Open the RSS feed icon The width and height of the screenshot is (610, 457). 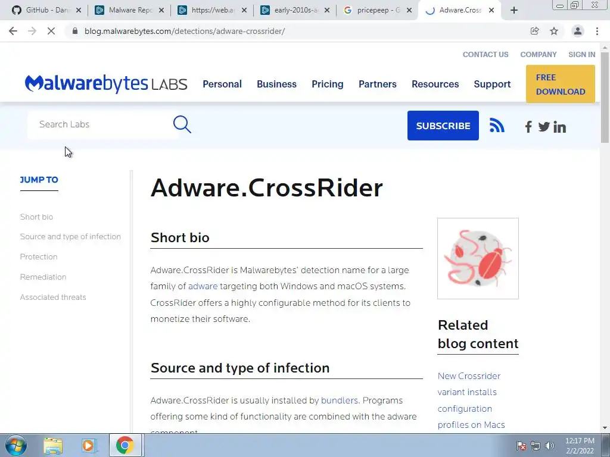pyautogui.click(x=497, y=126)
